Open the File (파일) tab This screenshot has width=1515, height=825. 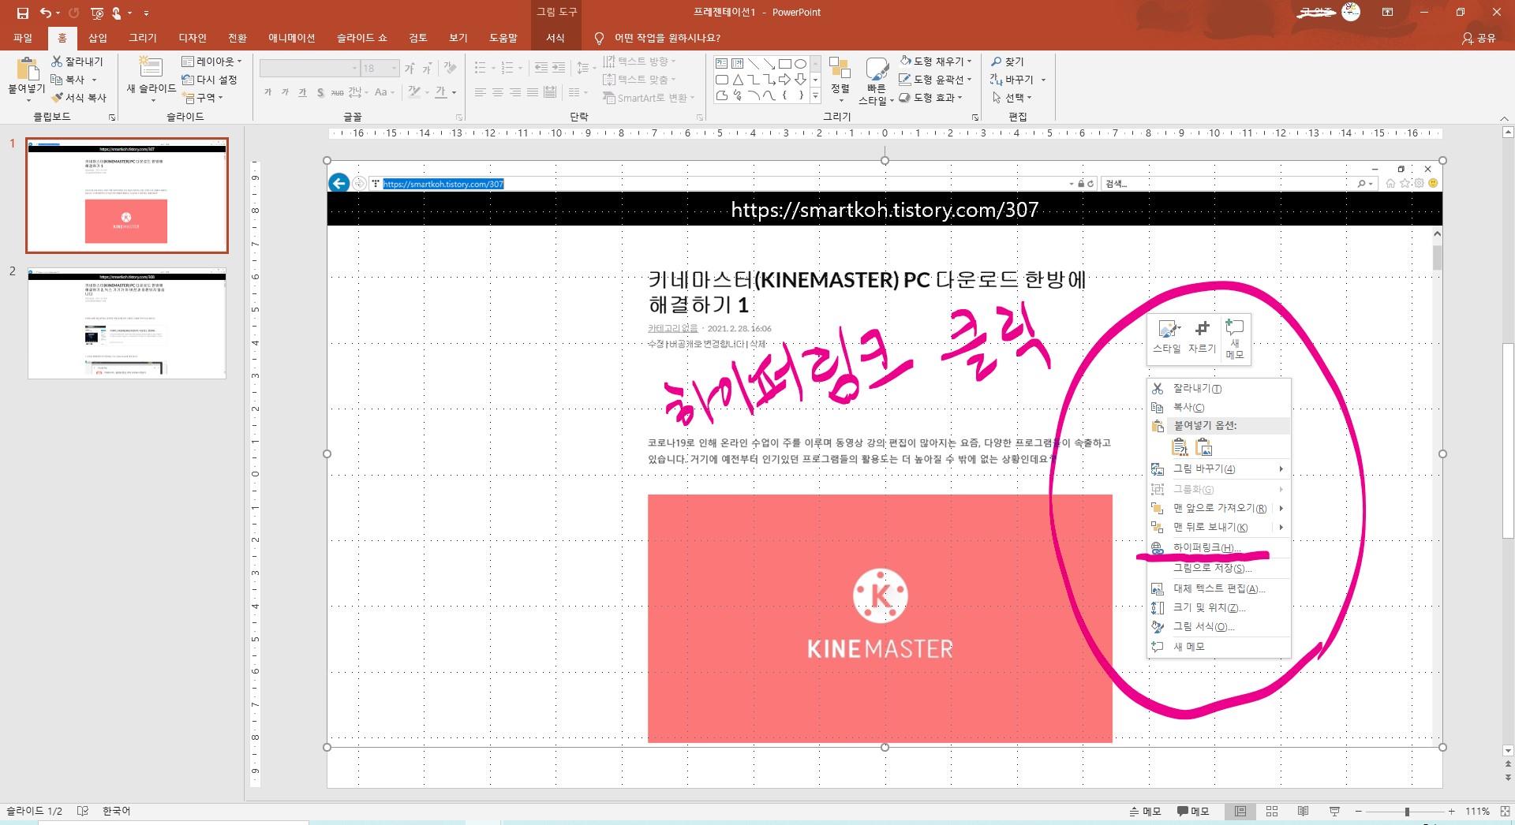[23, 38]
